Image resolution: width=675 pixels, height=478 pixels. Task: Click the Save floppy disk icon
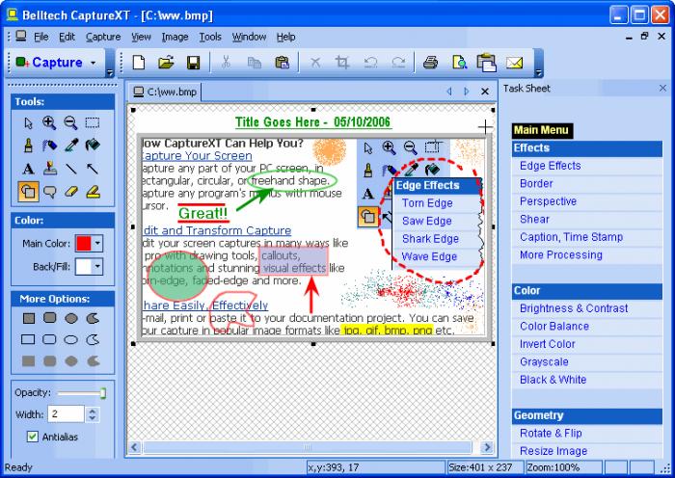(x=193, y=63)
